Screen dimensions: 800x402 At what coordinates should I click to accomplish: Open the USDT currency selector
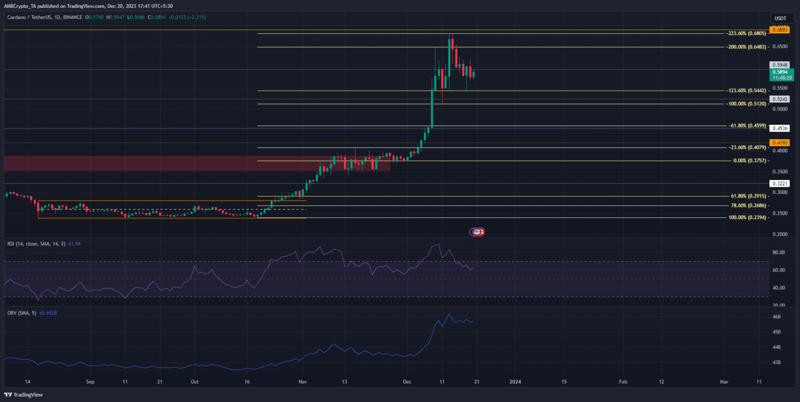point(780,18)
